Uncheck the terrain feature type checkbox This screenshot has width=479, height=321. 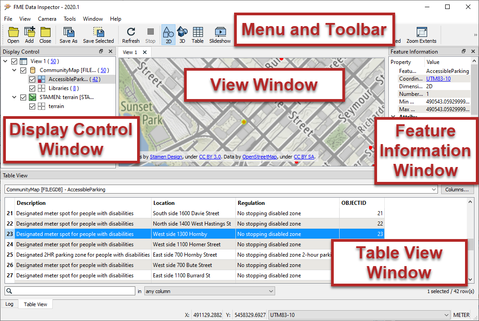point(32,106)
